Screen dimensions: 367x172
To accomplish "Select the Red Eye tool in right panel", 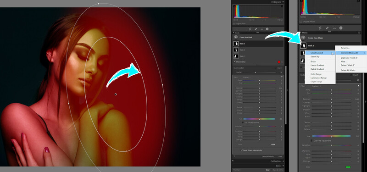I will (334, 28).
